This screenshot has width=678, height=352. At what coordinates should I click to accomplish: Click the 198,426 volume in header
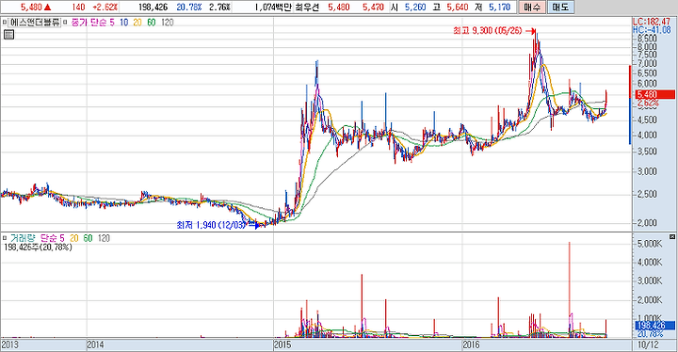[153, 8]
